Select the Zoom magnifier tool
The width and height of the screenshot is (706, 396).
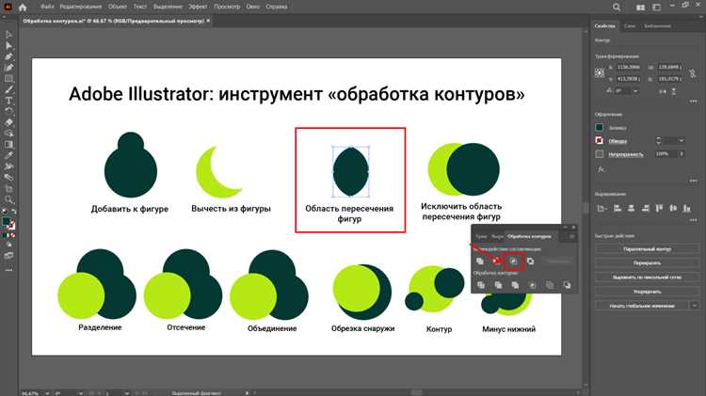(x=8, y=199)
